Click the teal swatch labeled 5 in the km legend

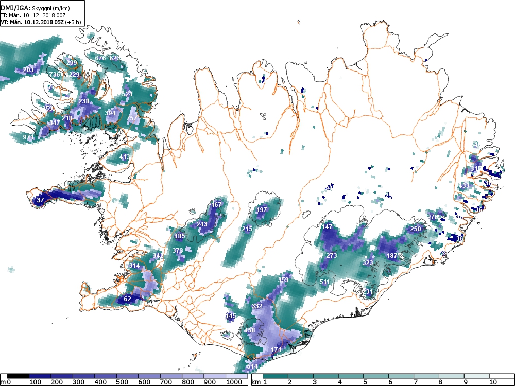click(376, 376)
